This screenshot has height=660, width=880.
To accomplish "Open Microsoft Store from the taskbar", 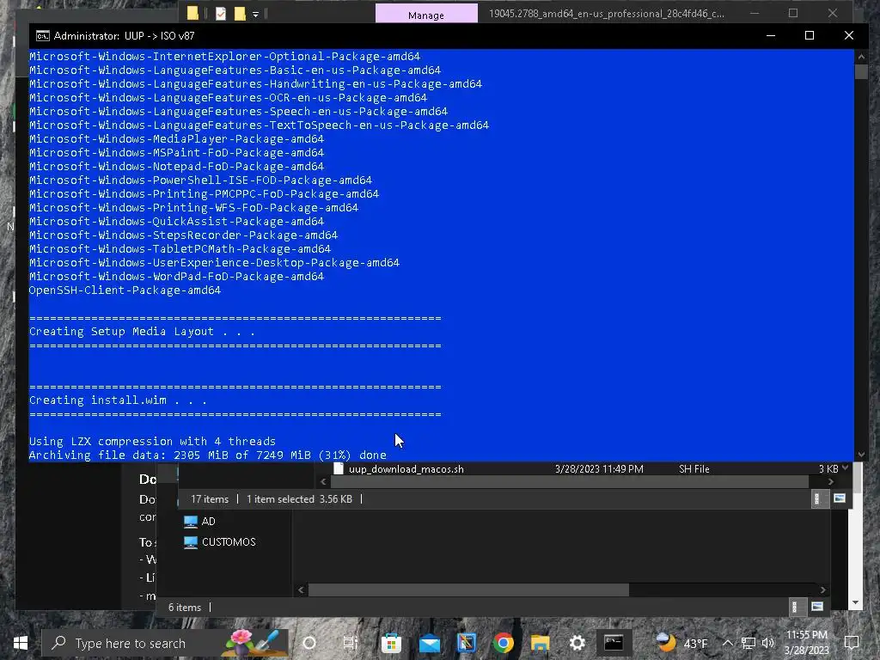I will [x=391, y=643].
